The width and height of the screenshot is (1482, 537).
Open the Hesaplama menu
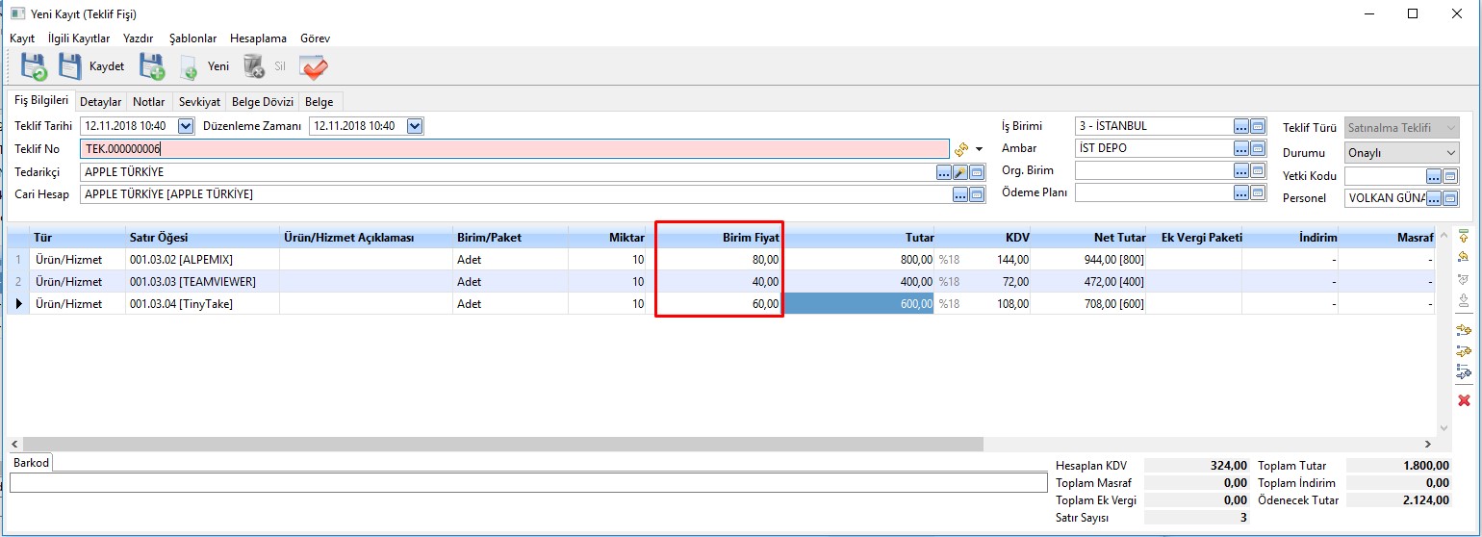pyautogui.click(x=258, y=38)
